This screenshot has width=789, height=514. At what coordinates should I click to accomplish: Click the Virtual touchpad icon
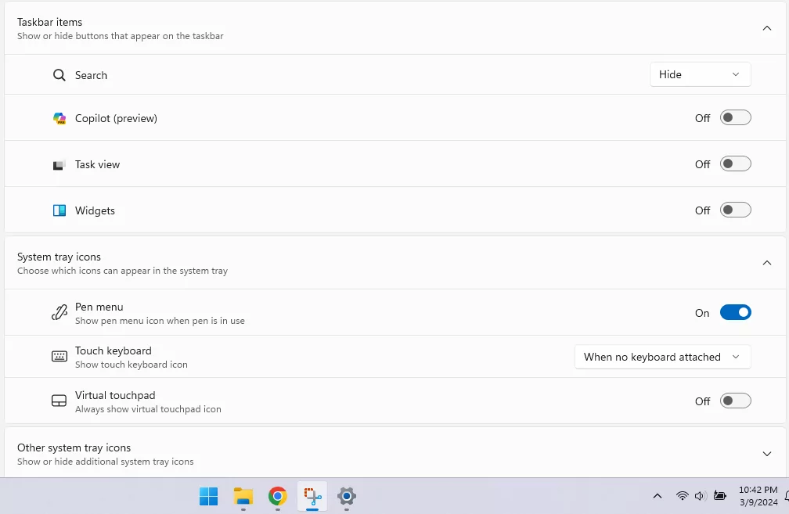coord(59,401)
